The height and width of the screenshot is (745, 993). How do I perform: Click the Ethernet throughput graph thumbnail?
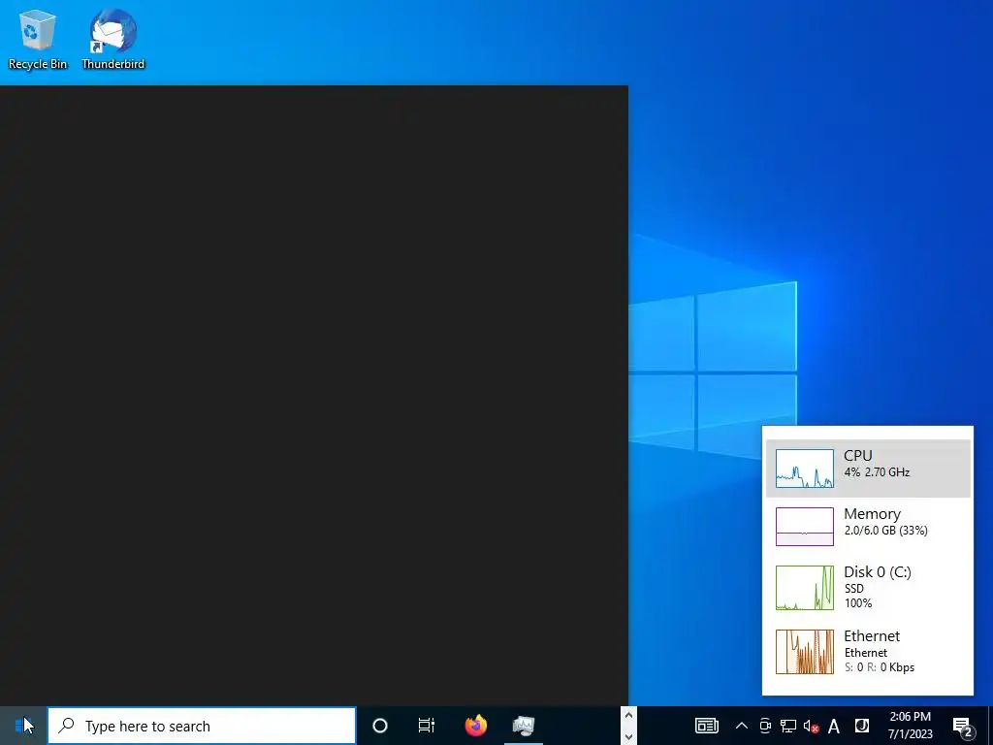click(804, 651)
